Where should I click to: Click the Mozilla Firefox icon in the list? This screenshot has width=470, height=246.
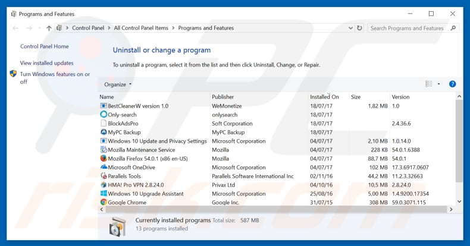(104, 158)
